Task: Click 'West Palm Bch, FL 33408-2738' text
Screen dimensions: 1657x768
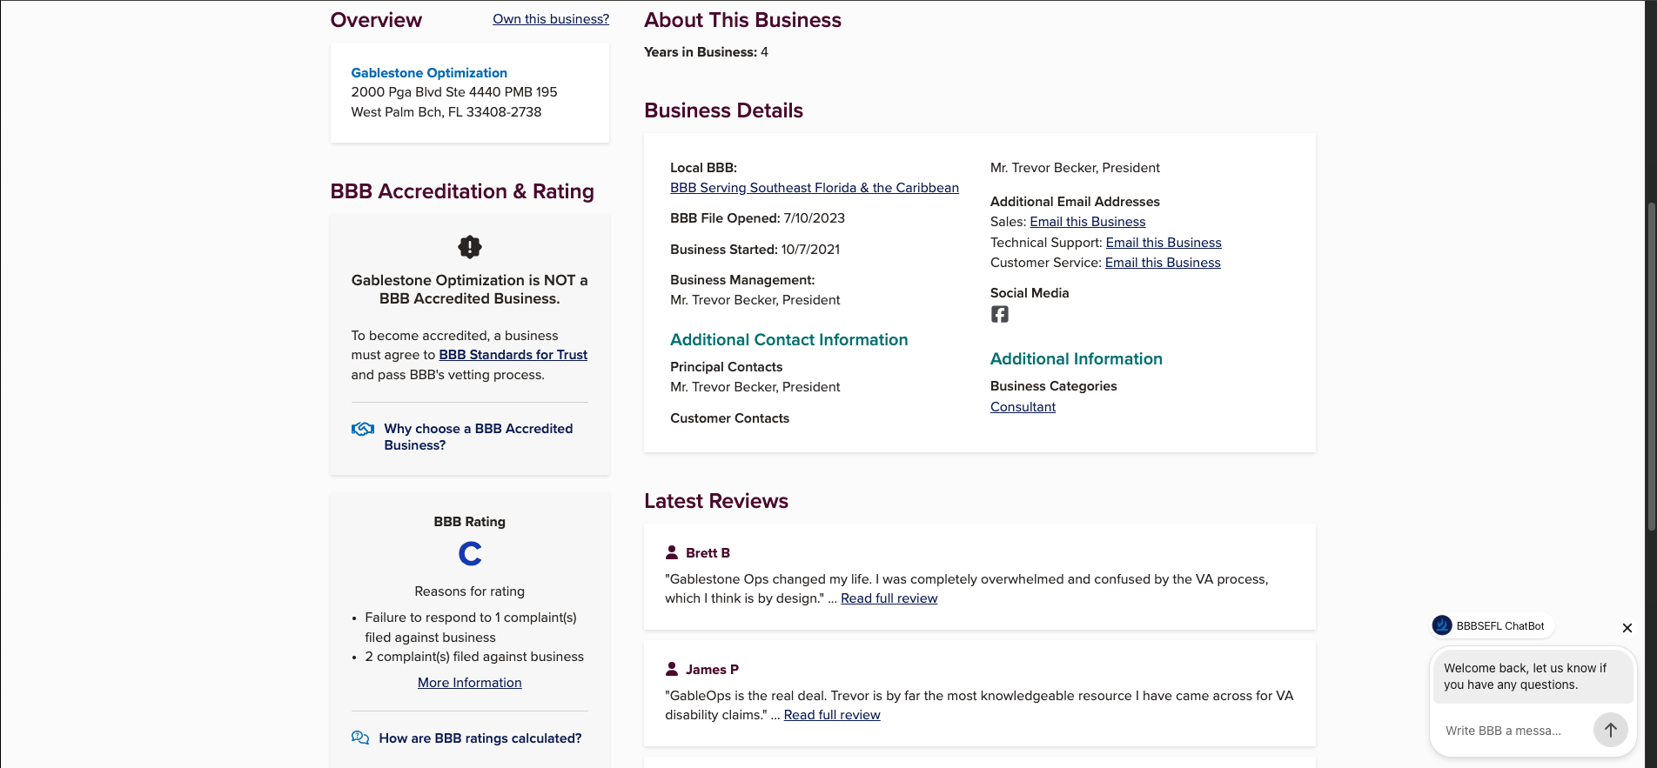Action: (x=446, y=112)
